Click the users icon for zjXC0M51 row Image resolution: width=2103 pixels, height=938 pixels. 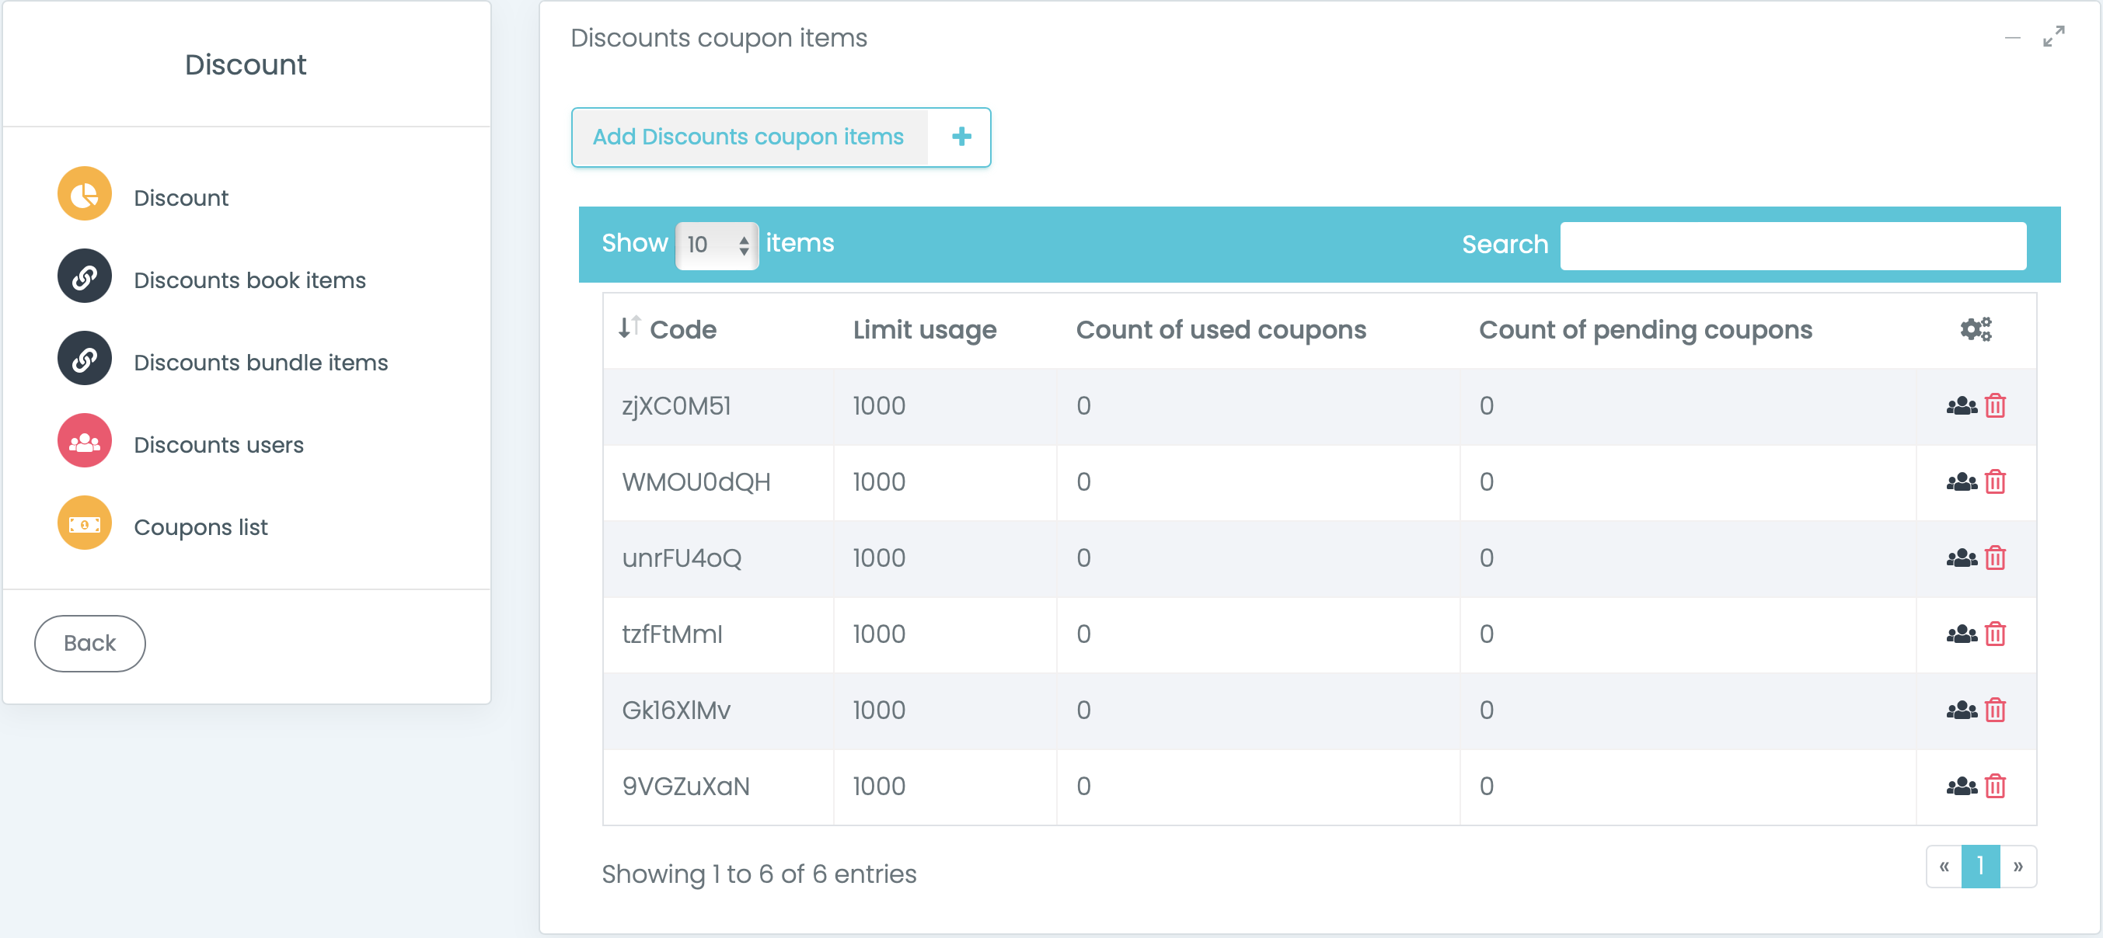click(1960, 405)
